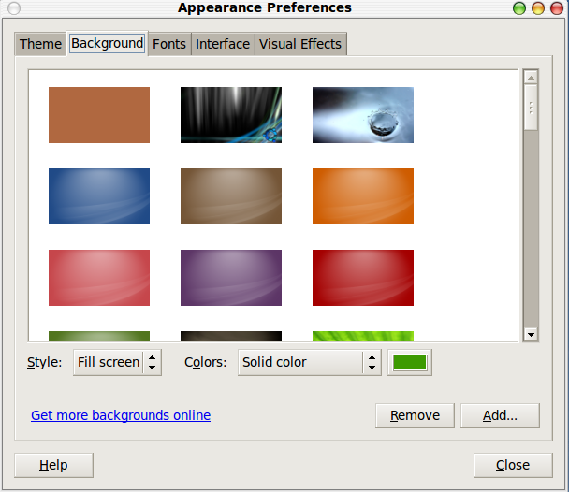Open Get more backgrounds online link
The height and width of the screenshot is (492, 569).
[121, 415]
